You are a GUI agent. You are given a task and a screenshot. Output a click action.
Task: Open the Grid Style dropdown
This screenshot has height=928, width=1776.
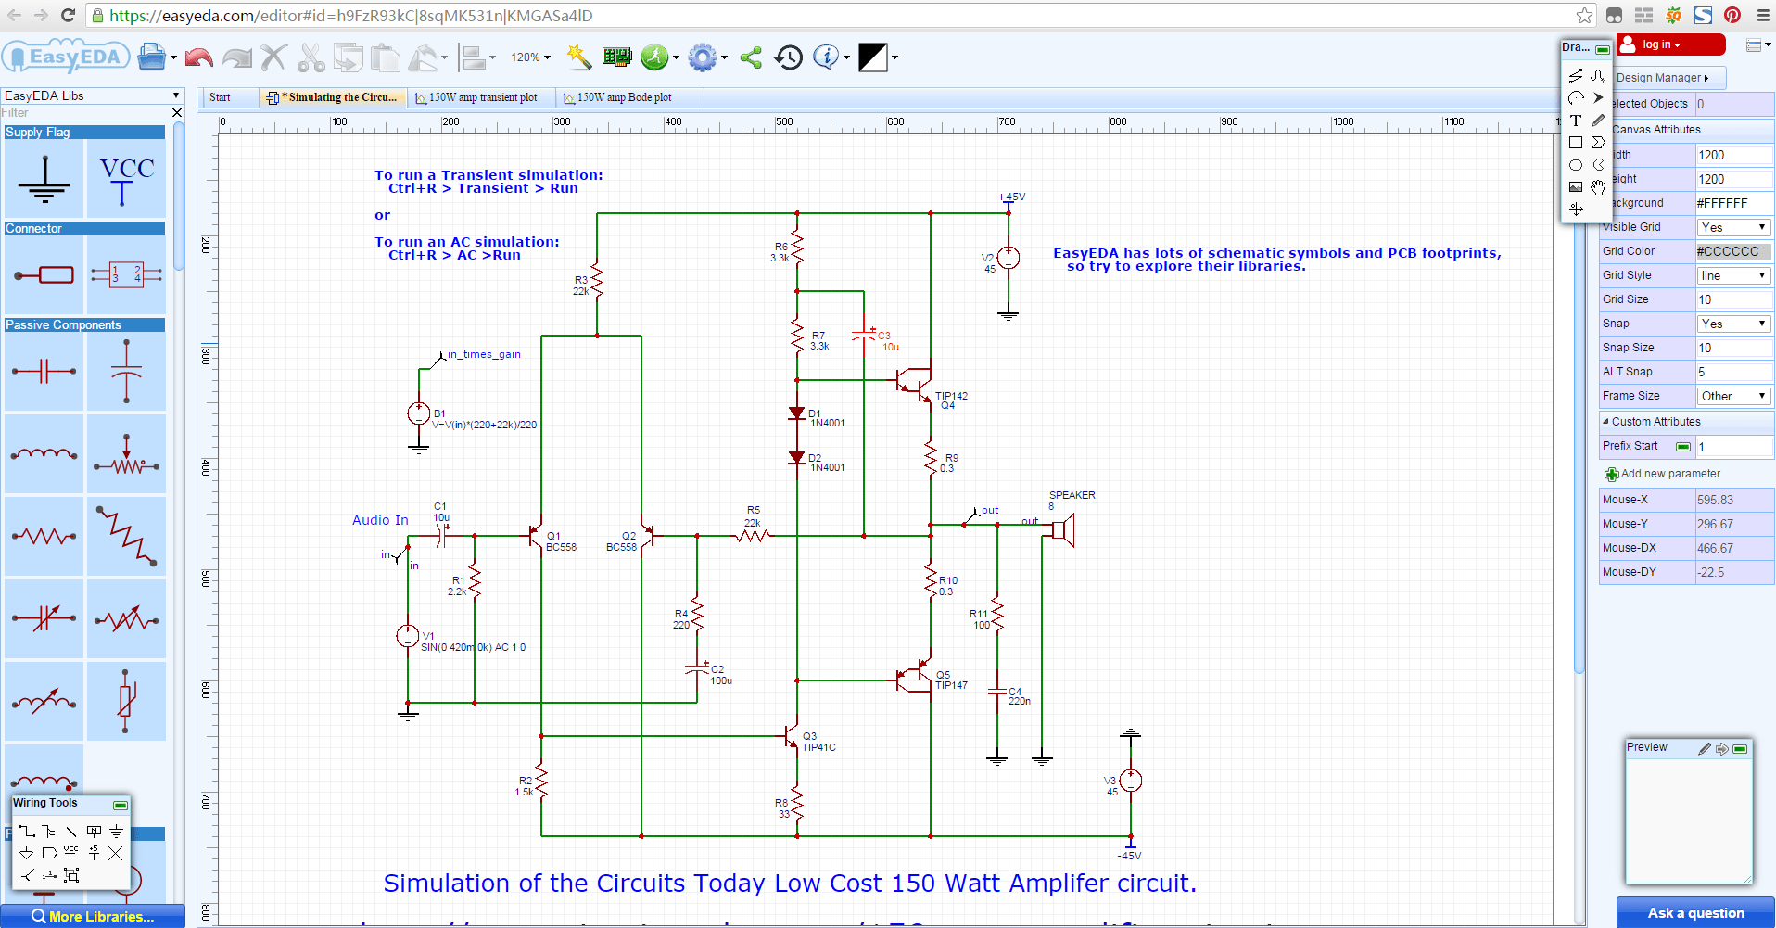pos(1732,275)
